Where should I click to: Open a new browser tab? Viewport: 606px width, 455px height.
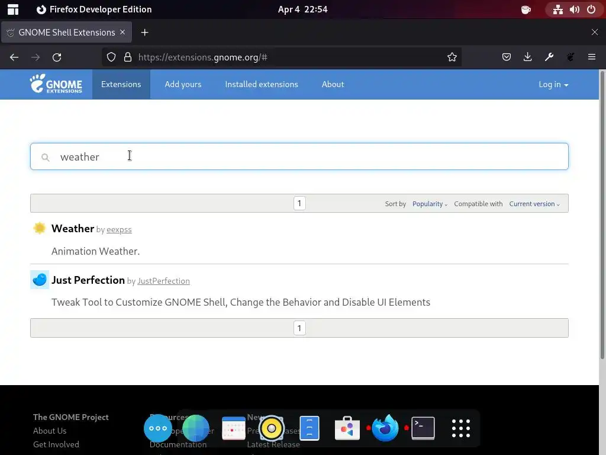tap(144, 33)
